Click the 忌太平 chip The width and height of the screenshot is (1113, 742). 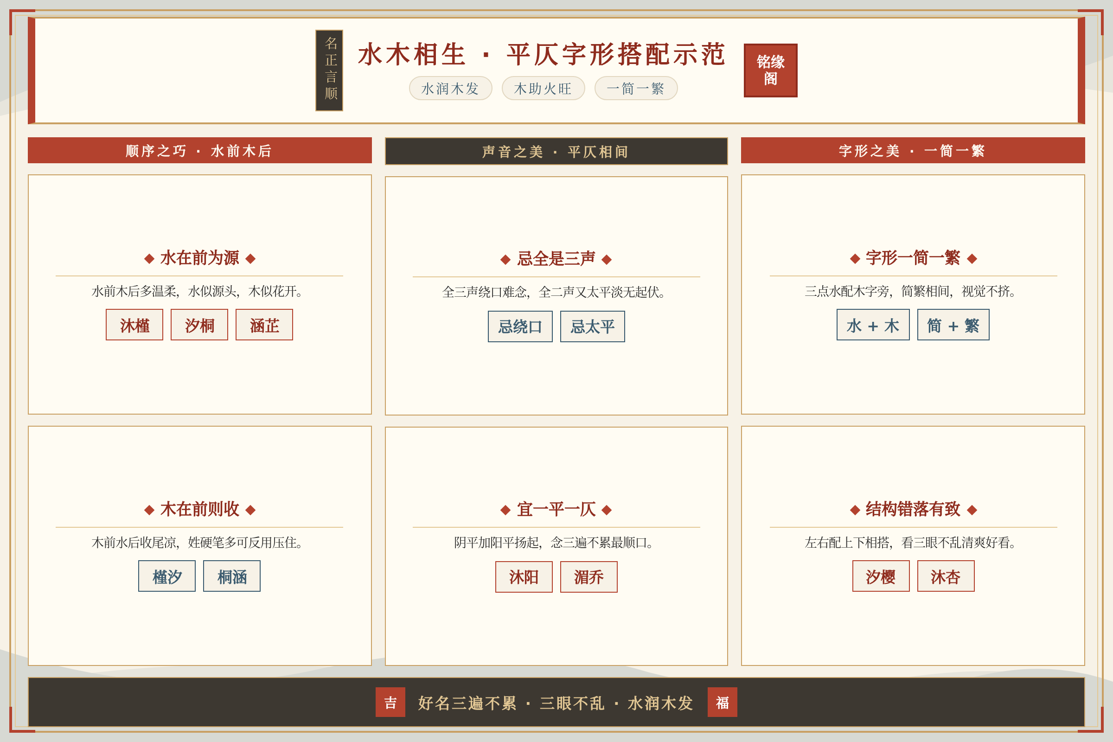(593, 326)
